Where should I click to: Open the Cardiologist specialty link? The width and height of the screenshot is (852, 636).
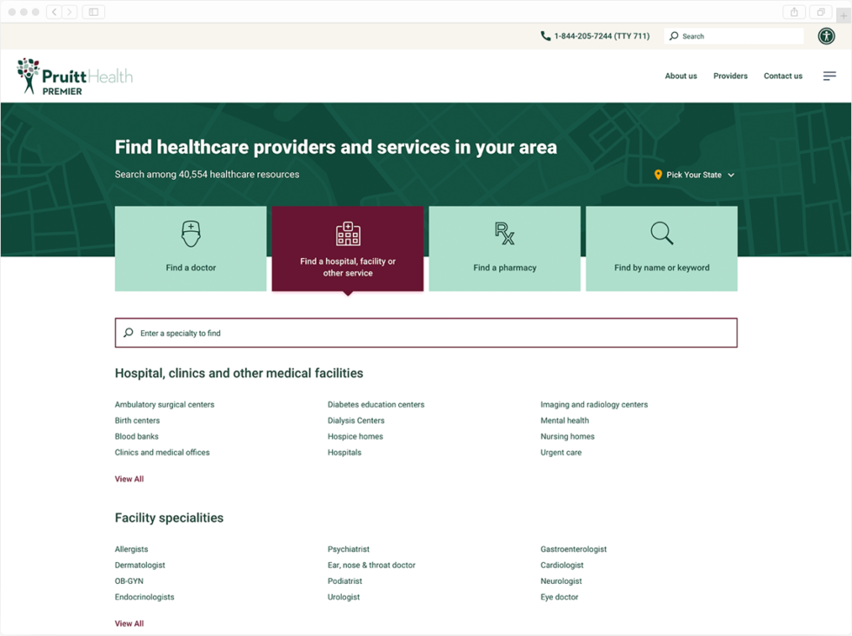(x=562, y=565)
